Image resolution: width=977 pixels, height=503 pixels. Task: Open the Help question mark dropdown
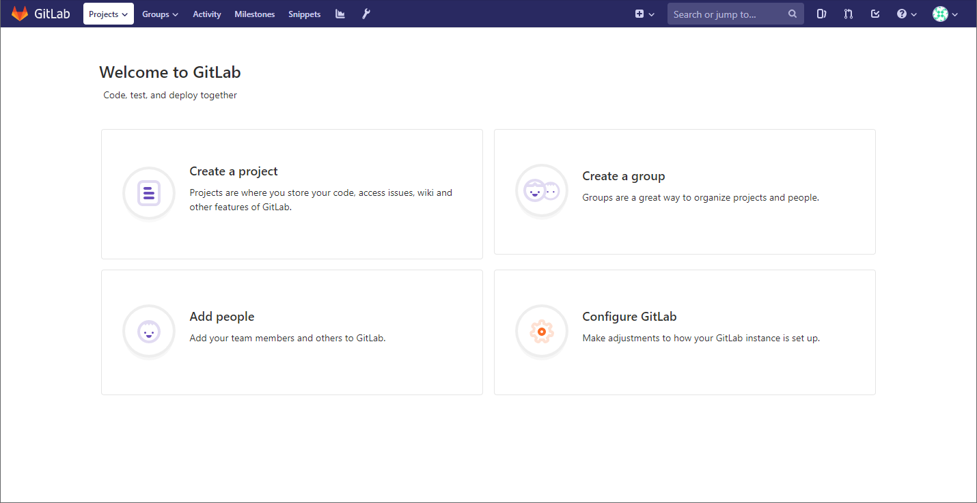point(907,14)
